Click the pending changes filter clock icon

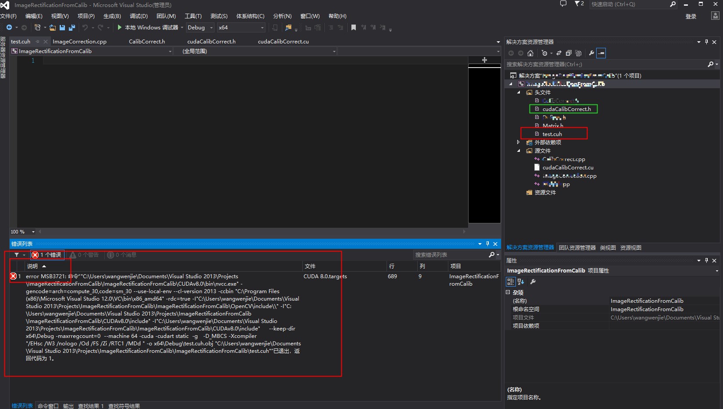coord(544,53)
